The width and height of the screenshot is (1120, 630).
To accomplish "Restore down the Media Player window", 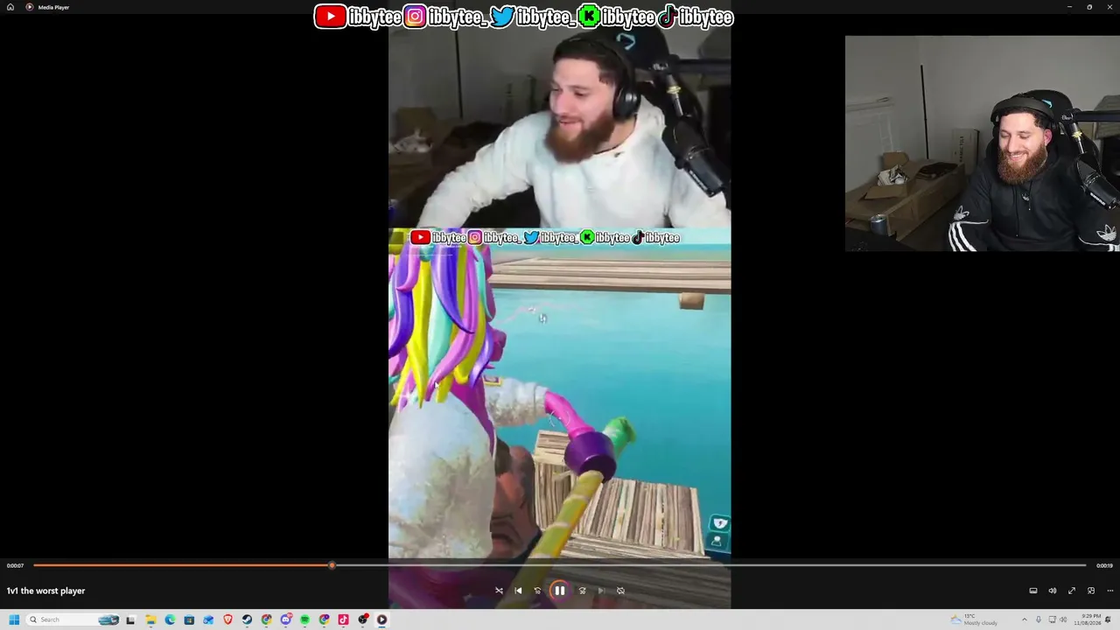I will click(x=1089, y=7).
